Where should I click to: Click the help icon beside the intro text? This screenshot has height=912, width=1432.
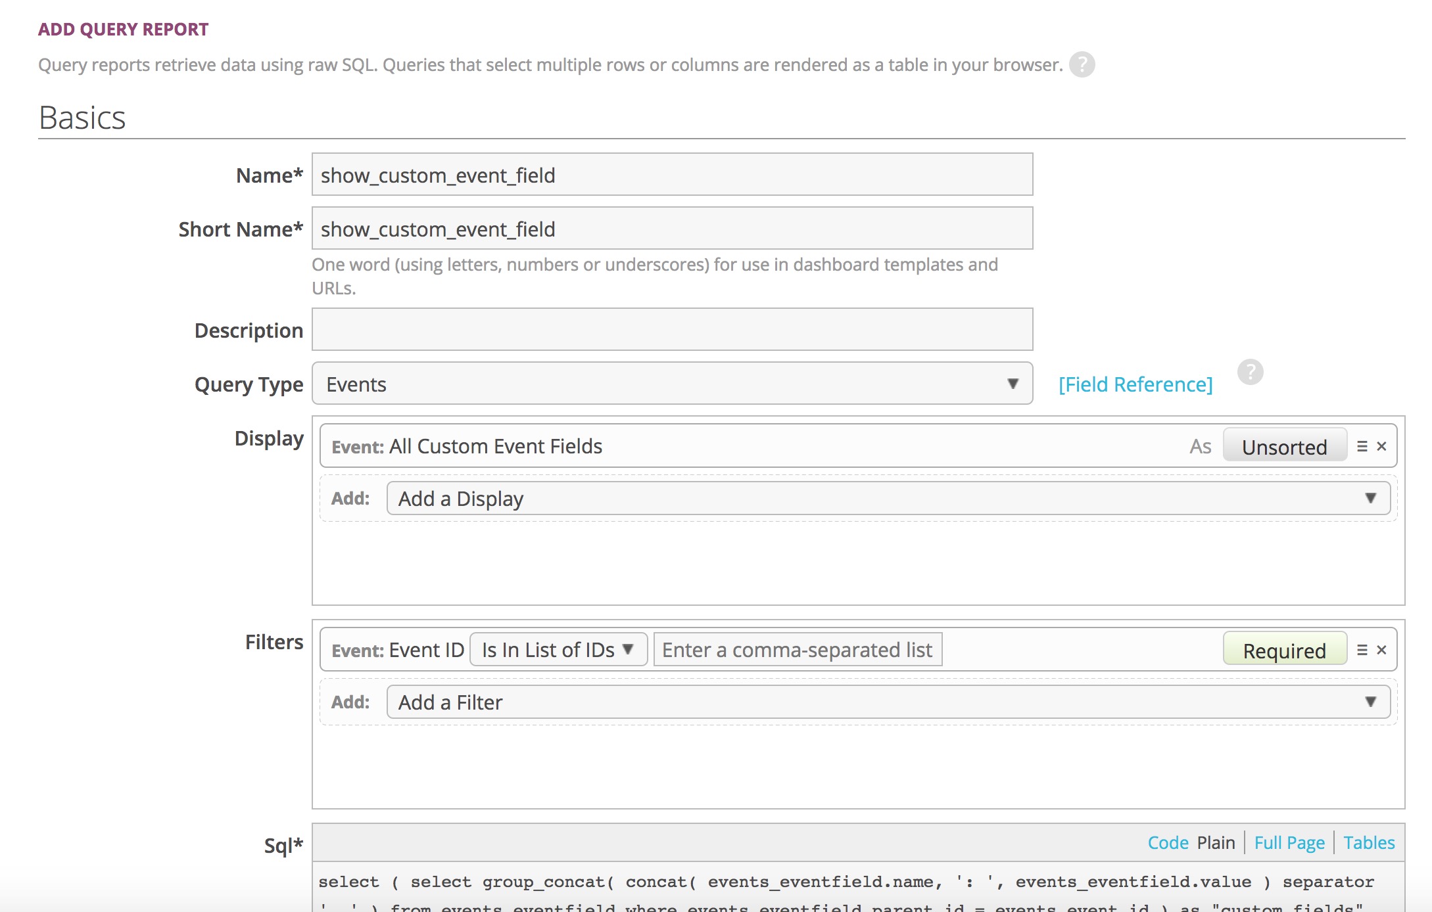(x=1082, y=64)
